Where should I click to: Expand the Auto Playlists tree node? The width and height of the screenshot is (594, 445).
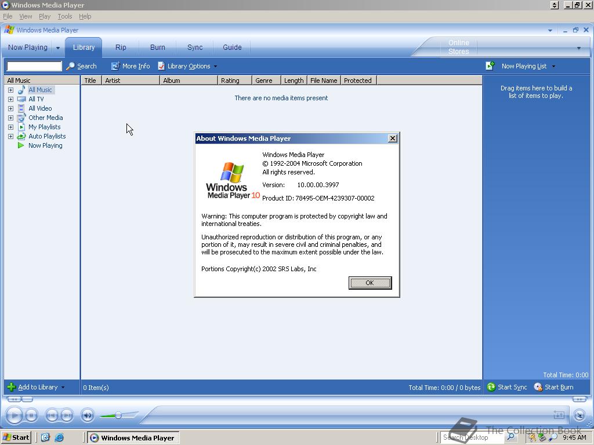pyautogui.click(x=10, y=136)
